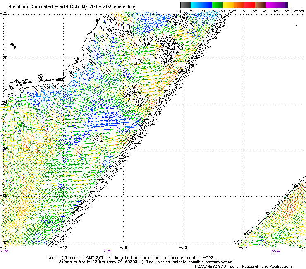Click the longitude label '-33' at the bottom
This screenshot has width=306, height=269.
click(x=243, y=247)
